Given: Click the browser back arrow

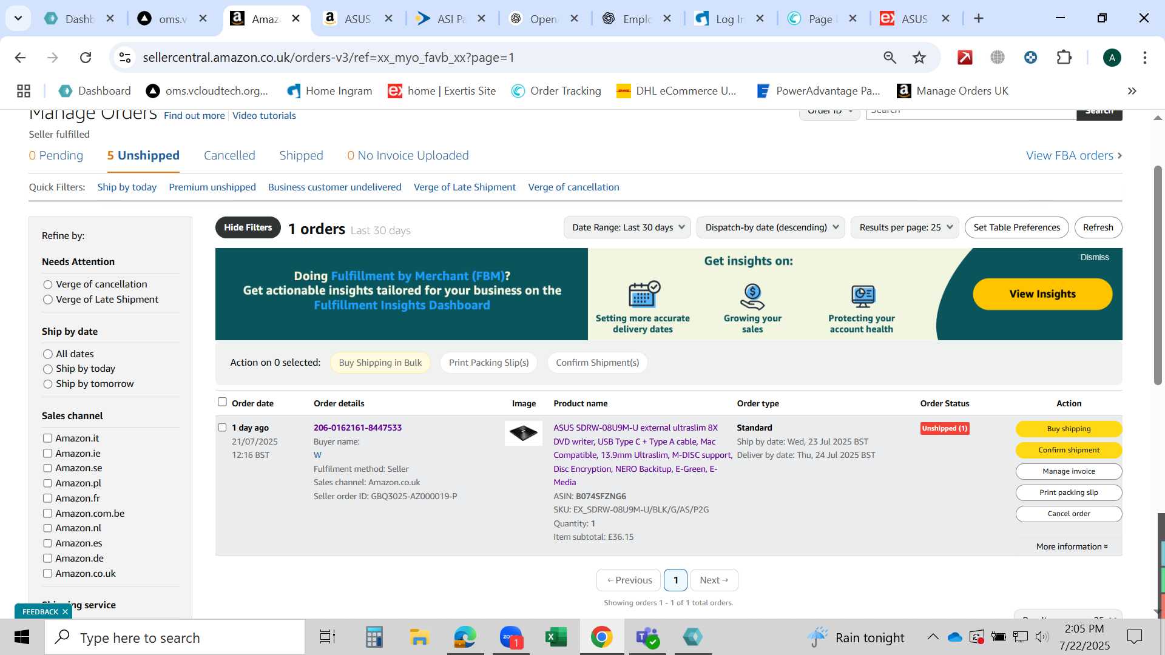Looking at the screenshot, I should tap(20, 58).
